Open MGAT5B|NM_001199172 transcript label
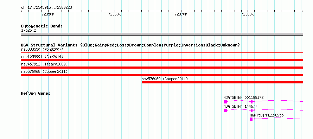Screen dimensions: 313x139 [x=243, y=98]
